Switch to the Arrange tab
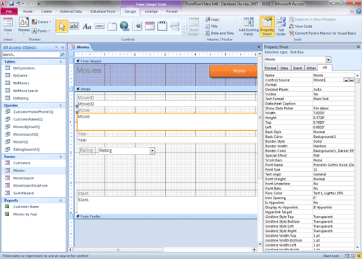 click(x=151, y=11)
